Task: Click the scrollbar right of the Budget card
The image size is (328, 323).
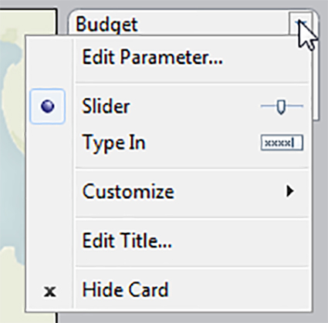Action: coord(316,77)
